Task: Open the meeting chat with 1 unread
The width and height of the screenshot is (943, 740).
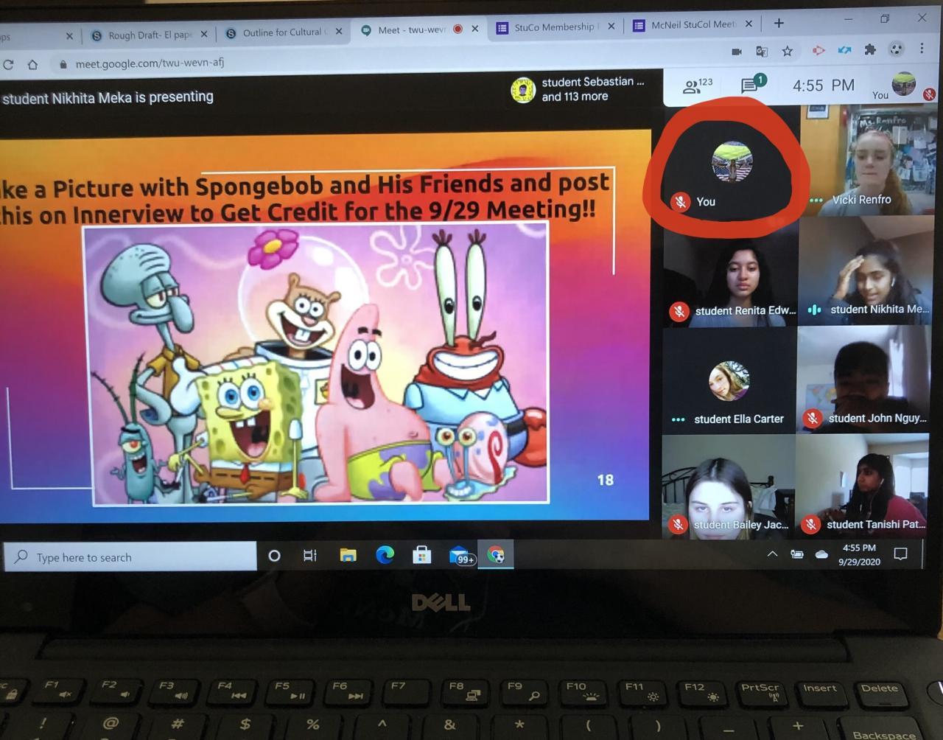Action: click(x=751, y=84)
